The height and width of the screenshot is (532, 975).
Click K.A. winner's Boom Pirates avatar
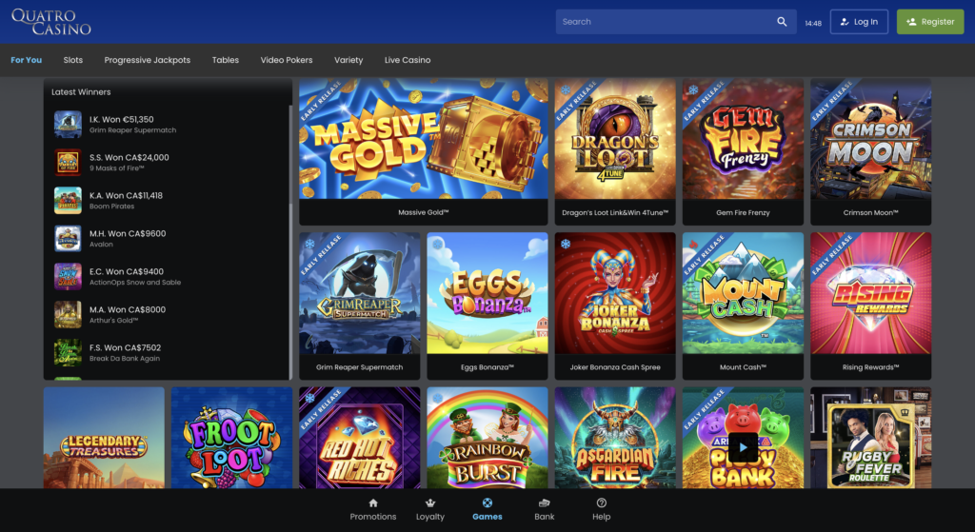(x=68, y=200)
